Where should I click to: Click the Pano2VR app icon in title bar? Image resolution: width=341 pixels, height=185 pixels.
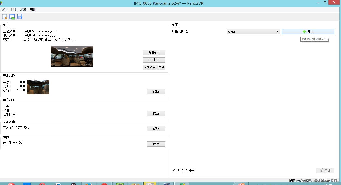tap(1, 3)
